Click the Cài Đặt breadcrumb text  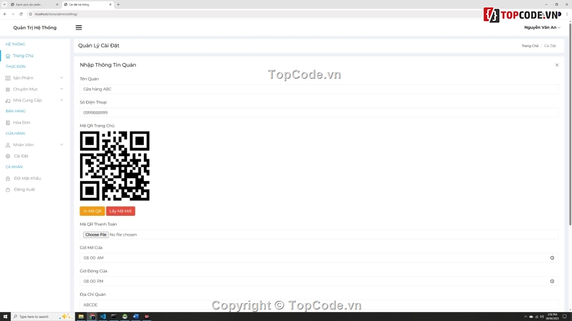[x=550, y=46]
